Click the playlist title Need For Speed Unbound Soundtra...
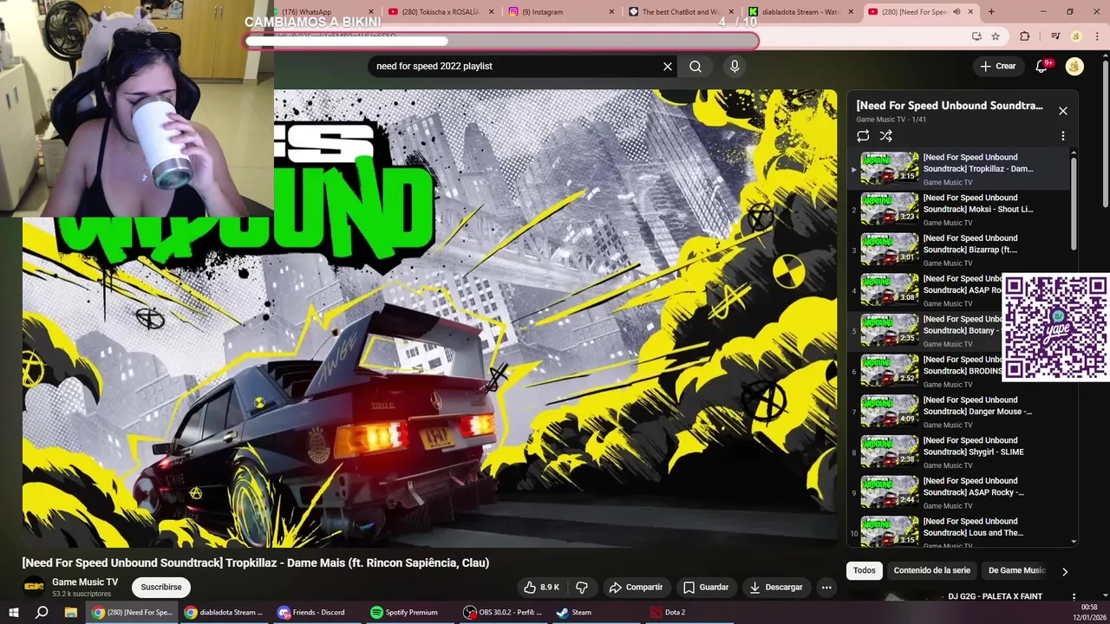The height and width of the screenshot is (624, 1110). coord(950,106)
